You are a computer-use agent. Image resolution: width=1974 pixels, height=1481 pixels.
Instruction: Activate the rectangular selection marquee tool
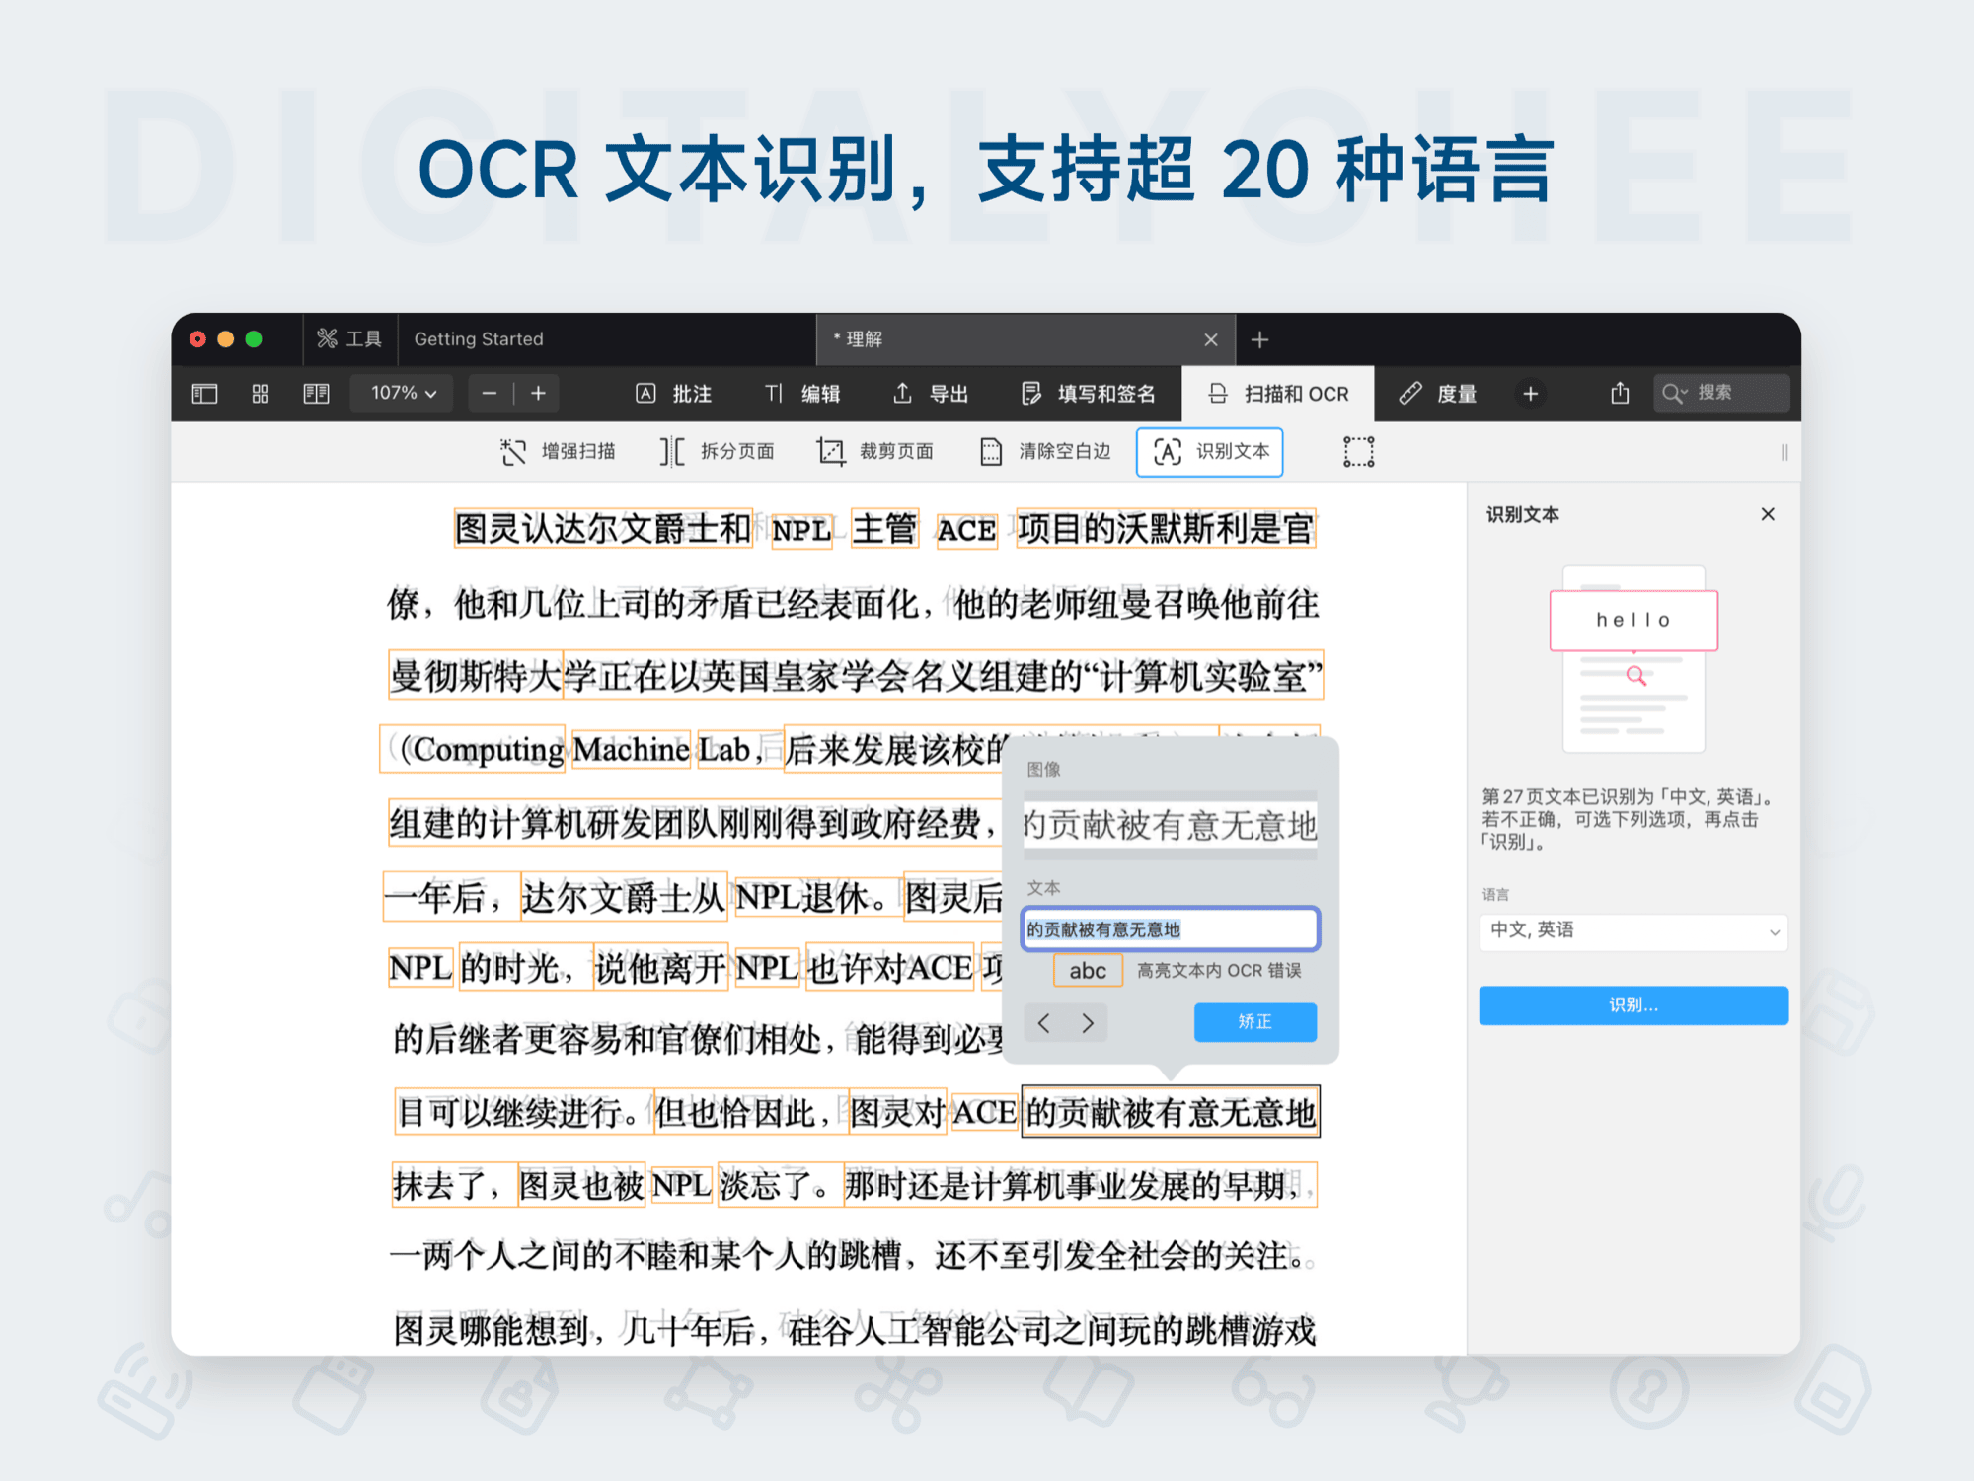coord(1357,452)
